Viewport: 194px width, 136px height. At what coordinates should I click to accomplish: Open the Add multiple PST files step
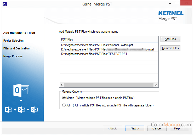tap(19, 33)
